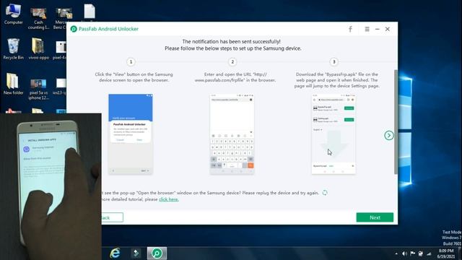Click the PassFab logo in title bar
The width and height of the screenshot is (462, 260).
pos(74,29)
